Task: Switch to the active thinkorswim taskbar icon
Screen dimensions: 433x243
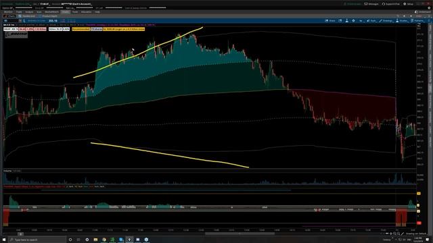Action: (129, 240)
